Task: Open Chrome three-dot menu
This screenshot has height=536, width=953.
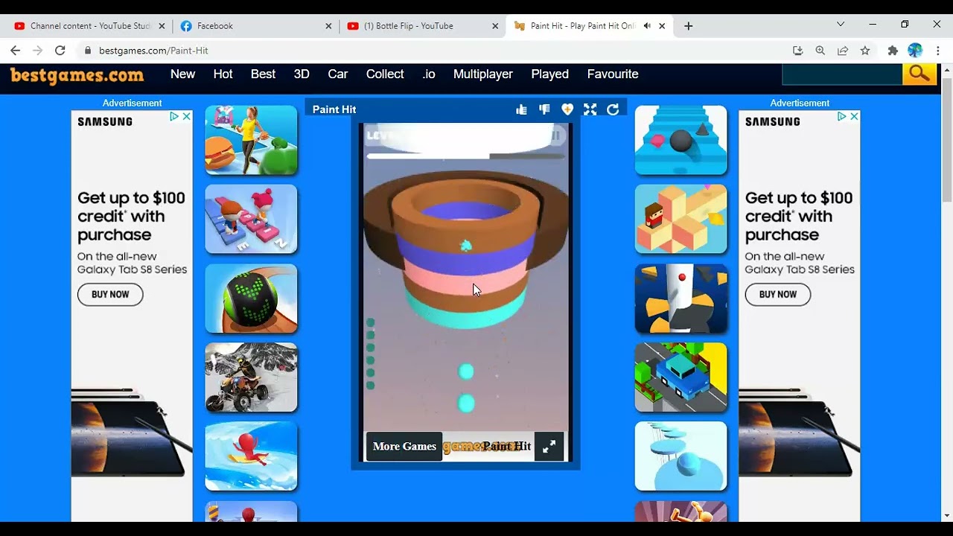Action: point(938,51)
